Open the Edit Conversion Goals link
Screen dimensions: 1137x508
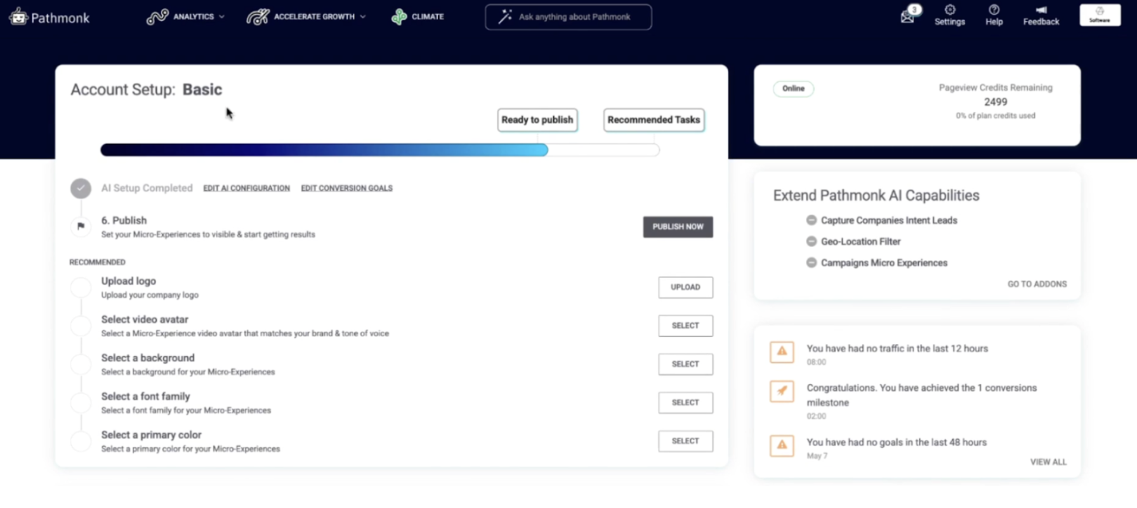346,188
